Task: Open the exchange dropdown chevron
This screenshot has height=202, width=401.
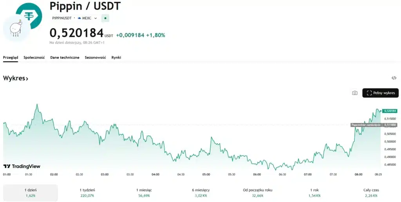Action: [x=95, y=18]
